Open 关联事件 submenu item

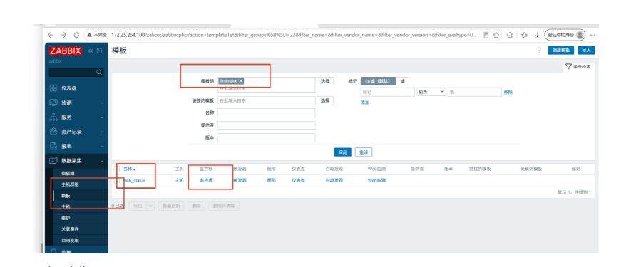point(70,229)
